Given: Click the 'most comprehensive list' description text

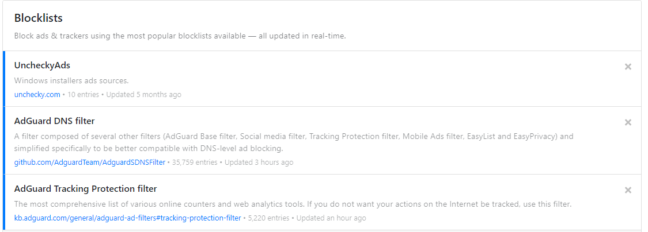Looking at the screenshot, I should click(x=293, y=204).
